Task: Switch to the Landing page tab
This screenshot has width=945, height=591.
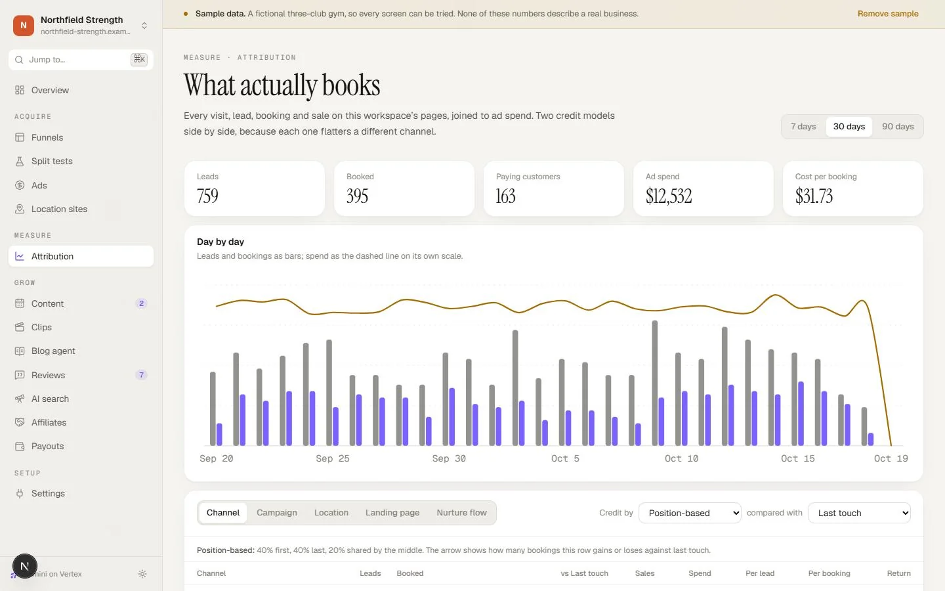Action: tap(392, 513)
